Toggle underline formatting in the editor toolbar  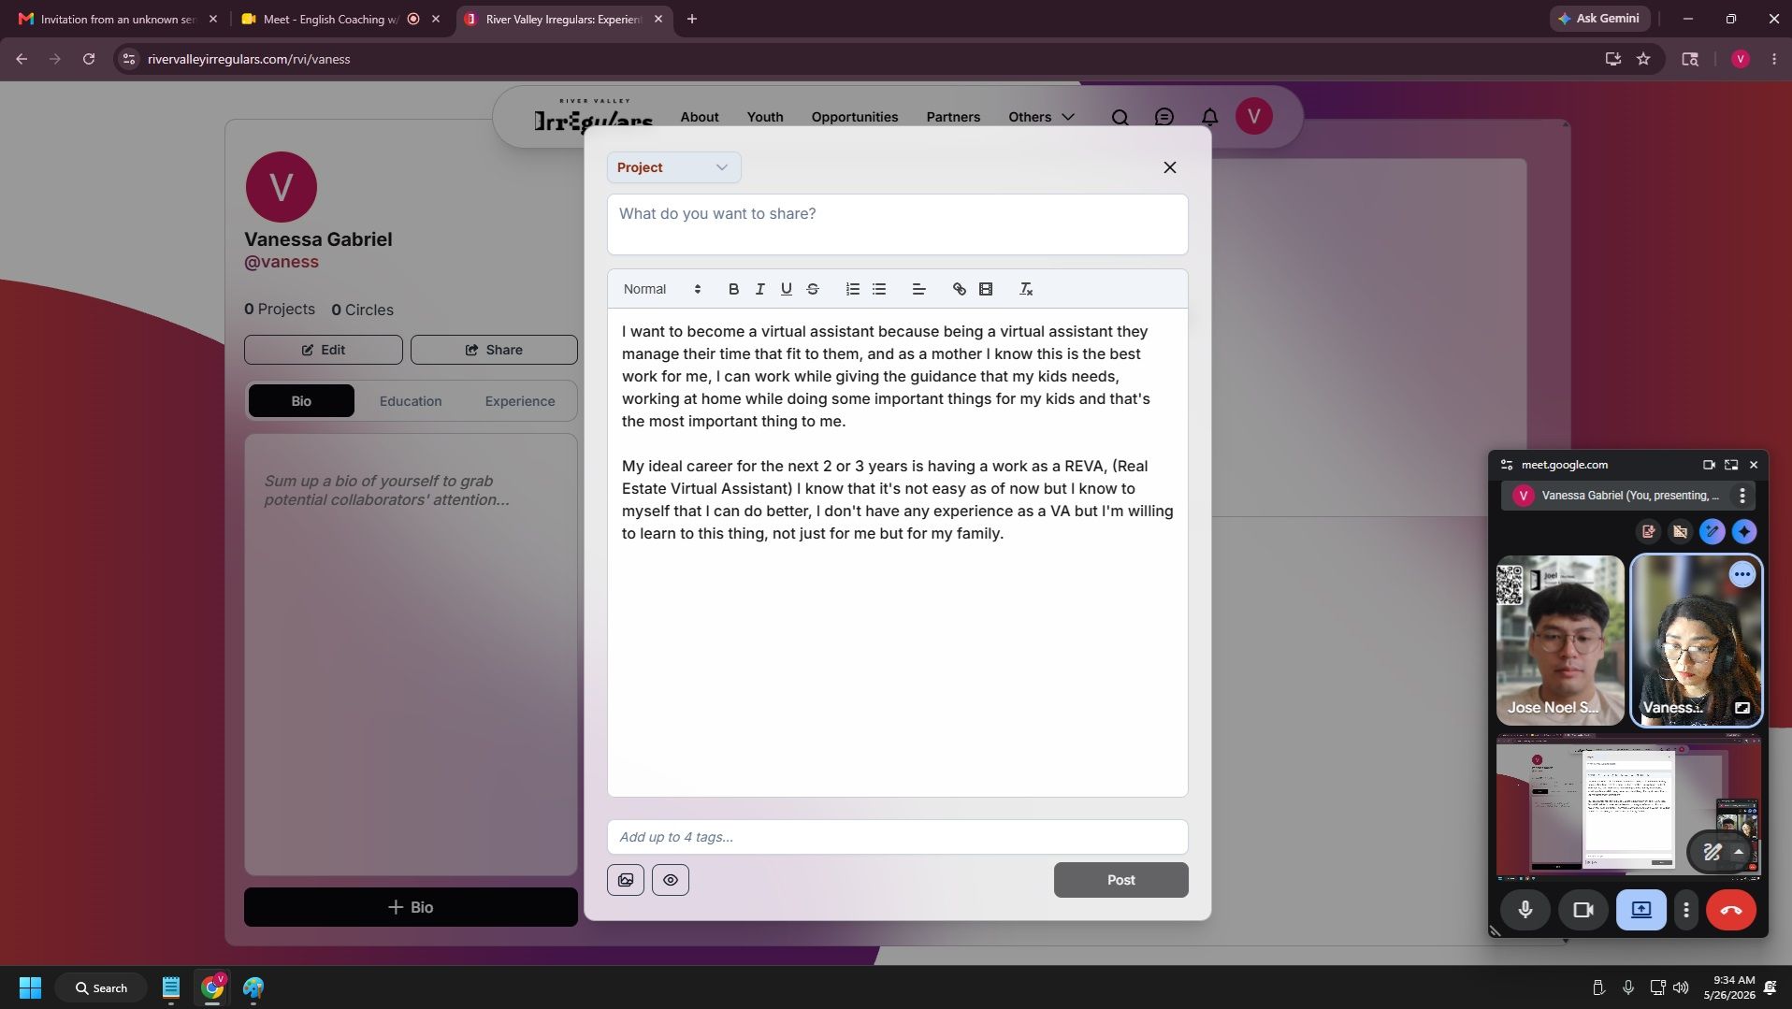786,289
